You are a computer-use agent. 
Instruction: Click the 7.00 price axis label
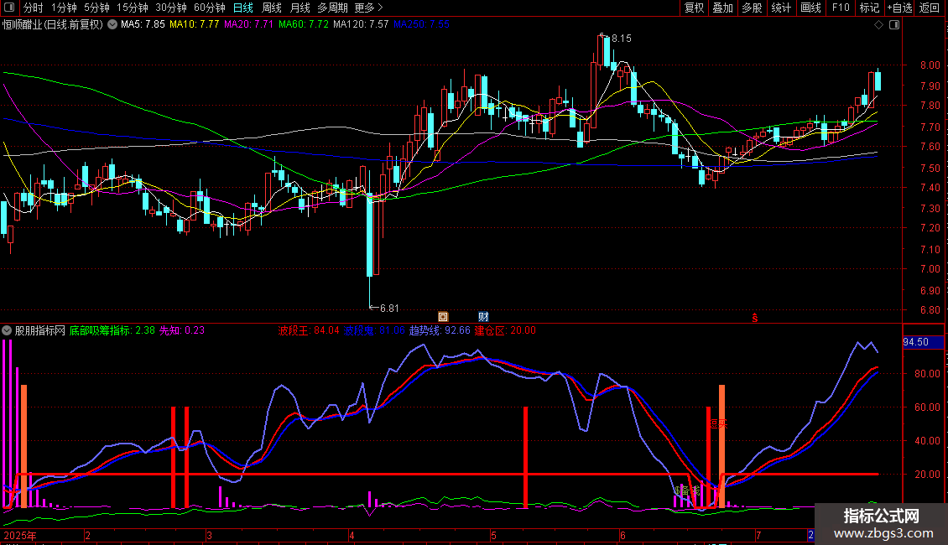click(930, 269)
